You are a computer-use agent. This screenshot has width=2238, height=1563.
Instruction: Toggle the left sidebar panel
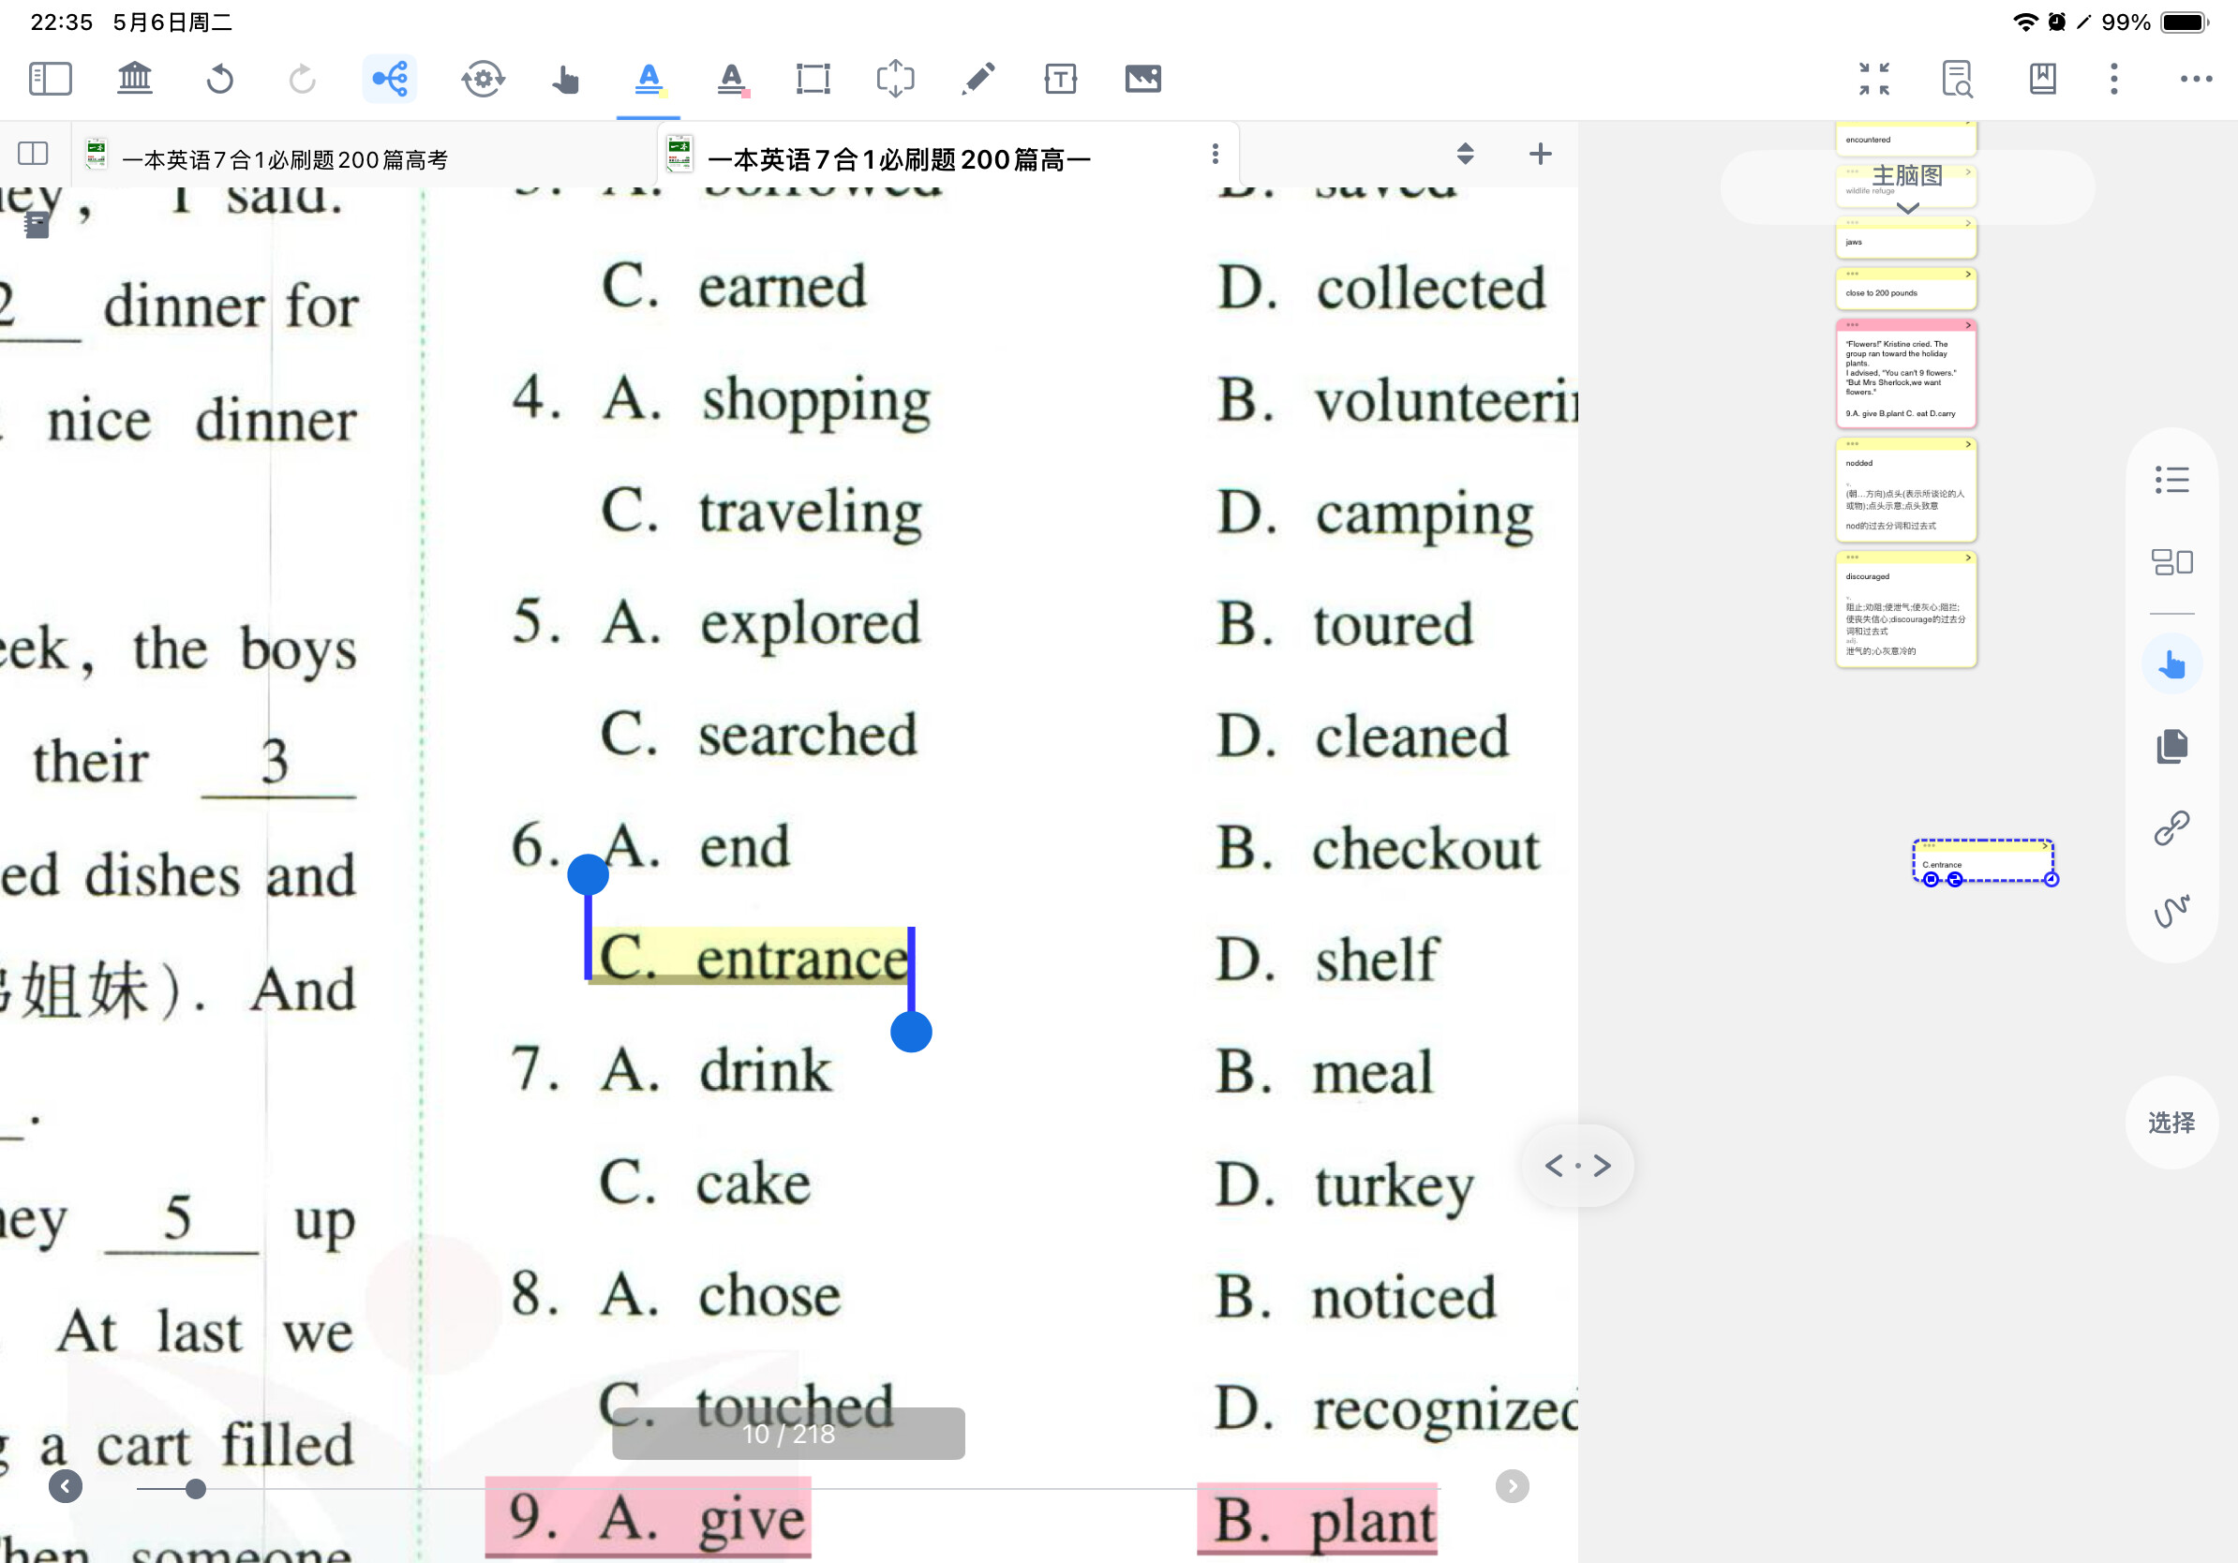pos(51,78)
